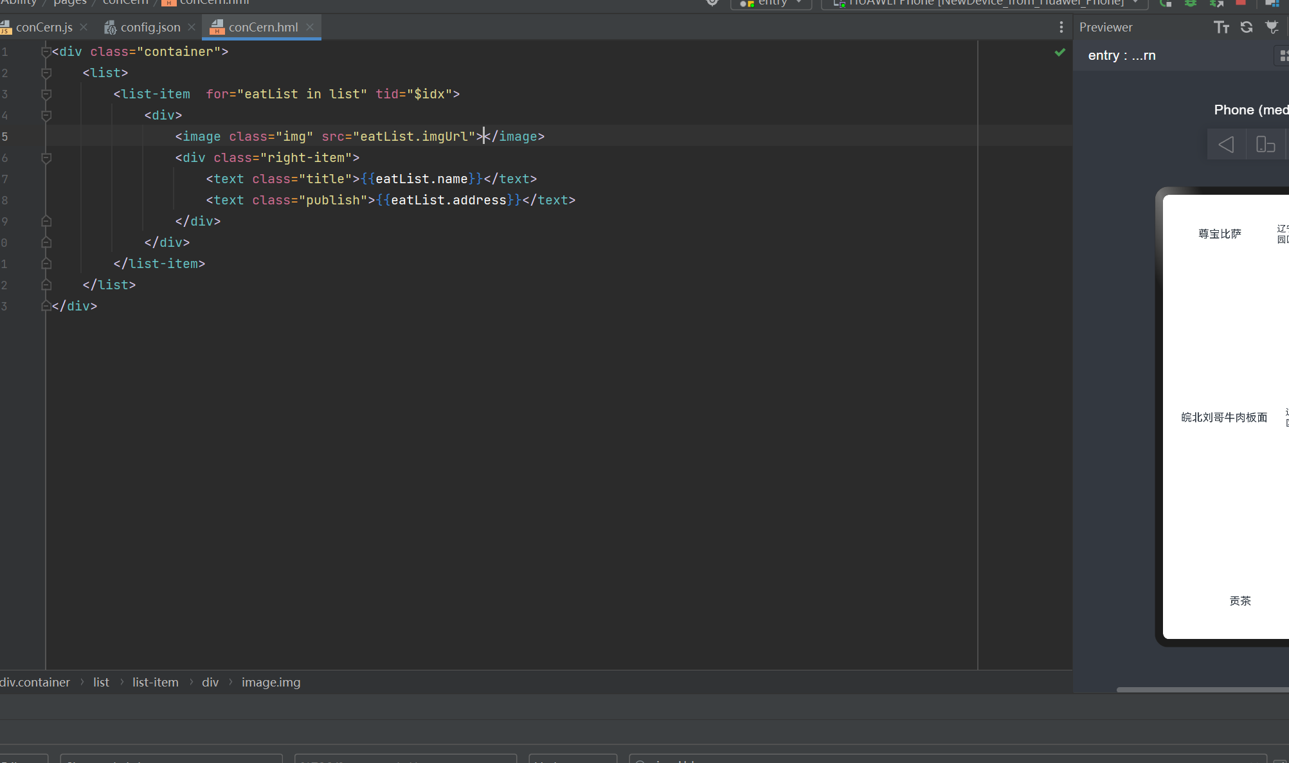Click the entry : ...rn page label

point(1122,56)
